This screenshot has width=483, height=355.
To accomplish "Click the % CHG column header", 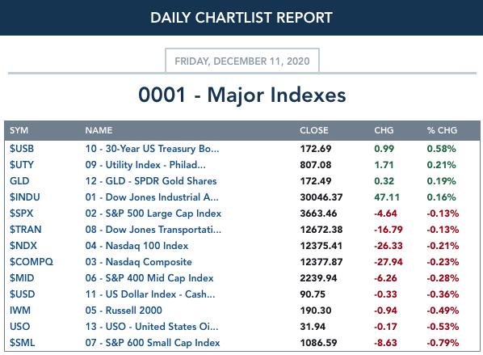I will (442, 130).
